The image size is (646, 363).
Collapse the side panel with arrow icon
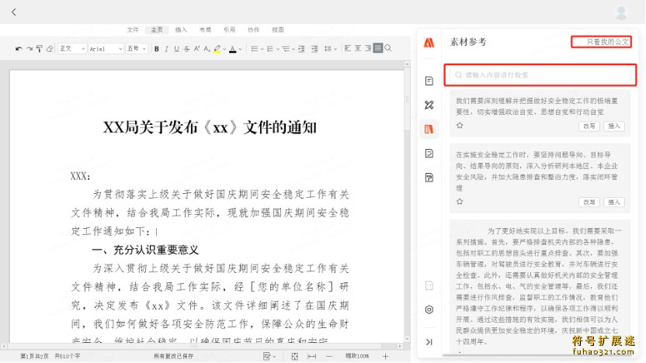[x=429, y=342]
